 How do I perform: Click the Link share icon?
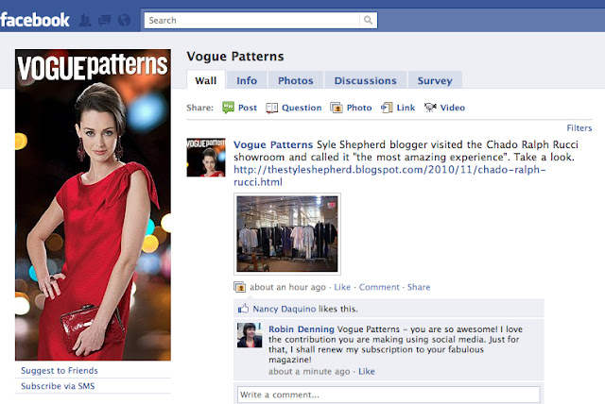pos(387,108)
